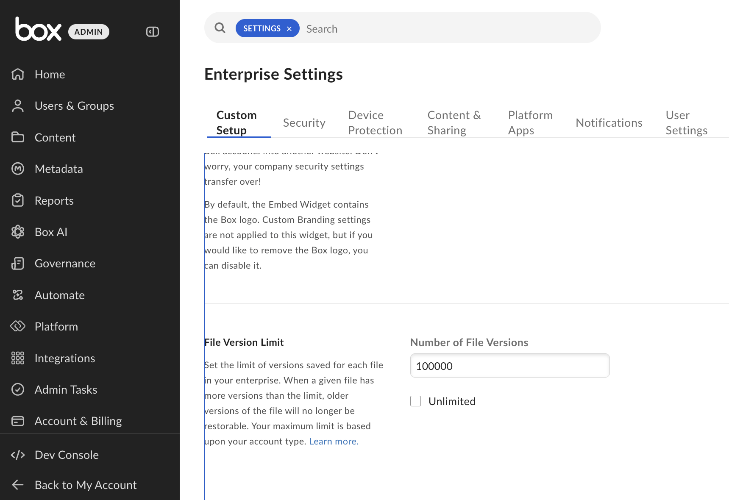Click the Metadata circled-M icon
The width and height of the screenshot is (729, 500).
(18, 169)
